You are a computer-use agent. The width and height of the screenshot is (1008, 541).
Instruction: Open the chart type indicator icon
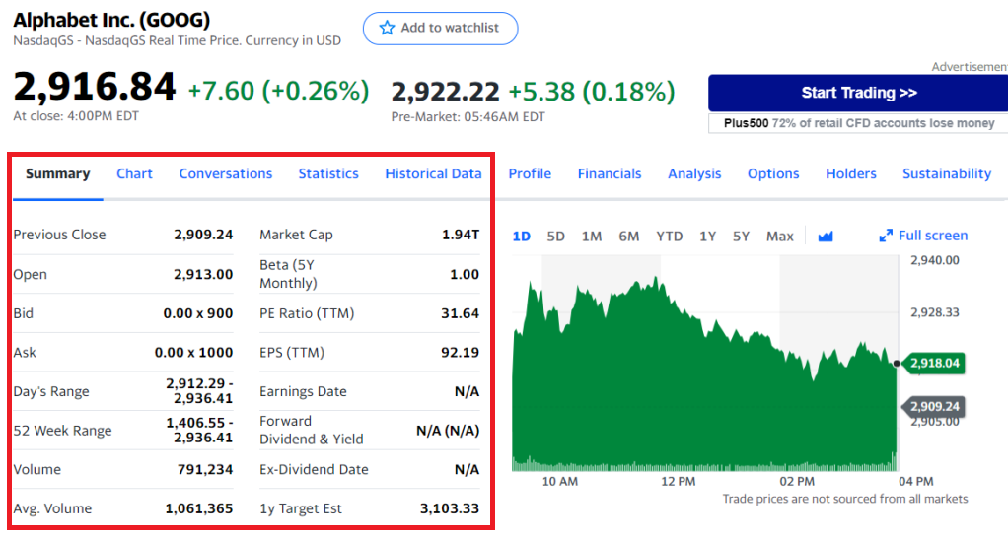[826, 237]
